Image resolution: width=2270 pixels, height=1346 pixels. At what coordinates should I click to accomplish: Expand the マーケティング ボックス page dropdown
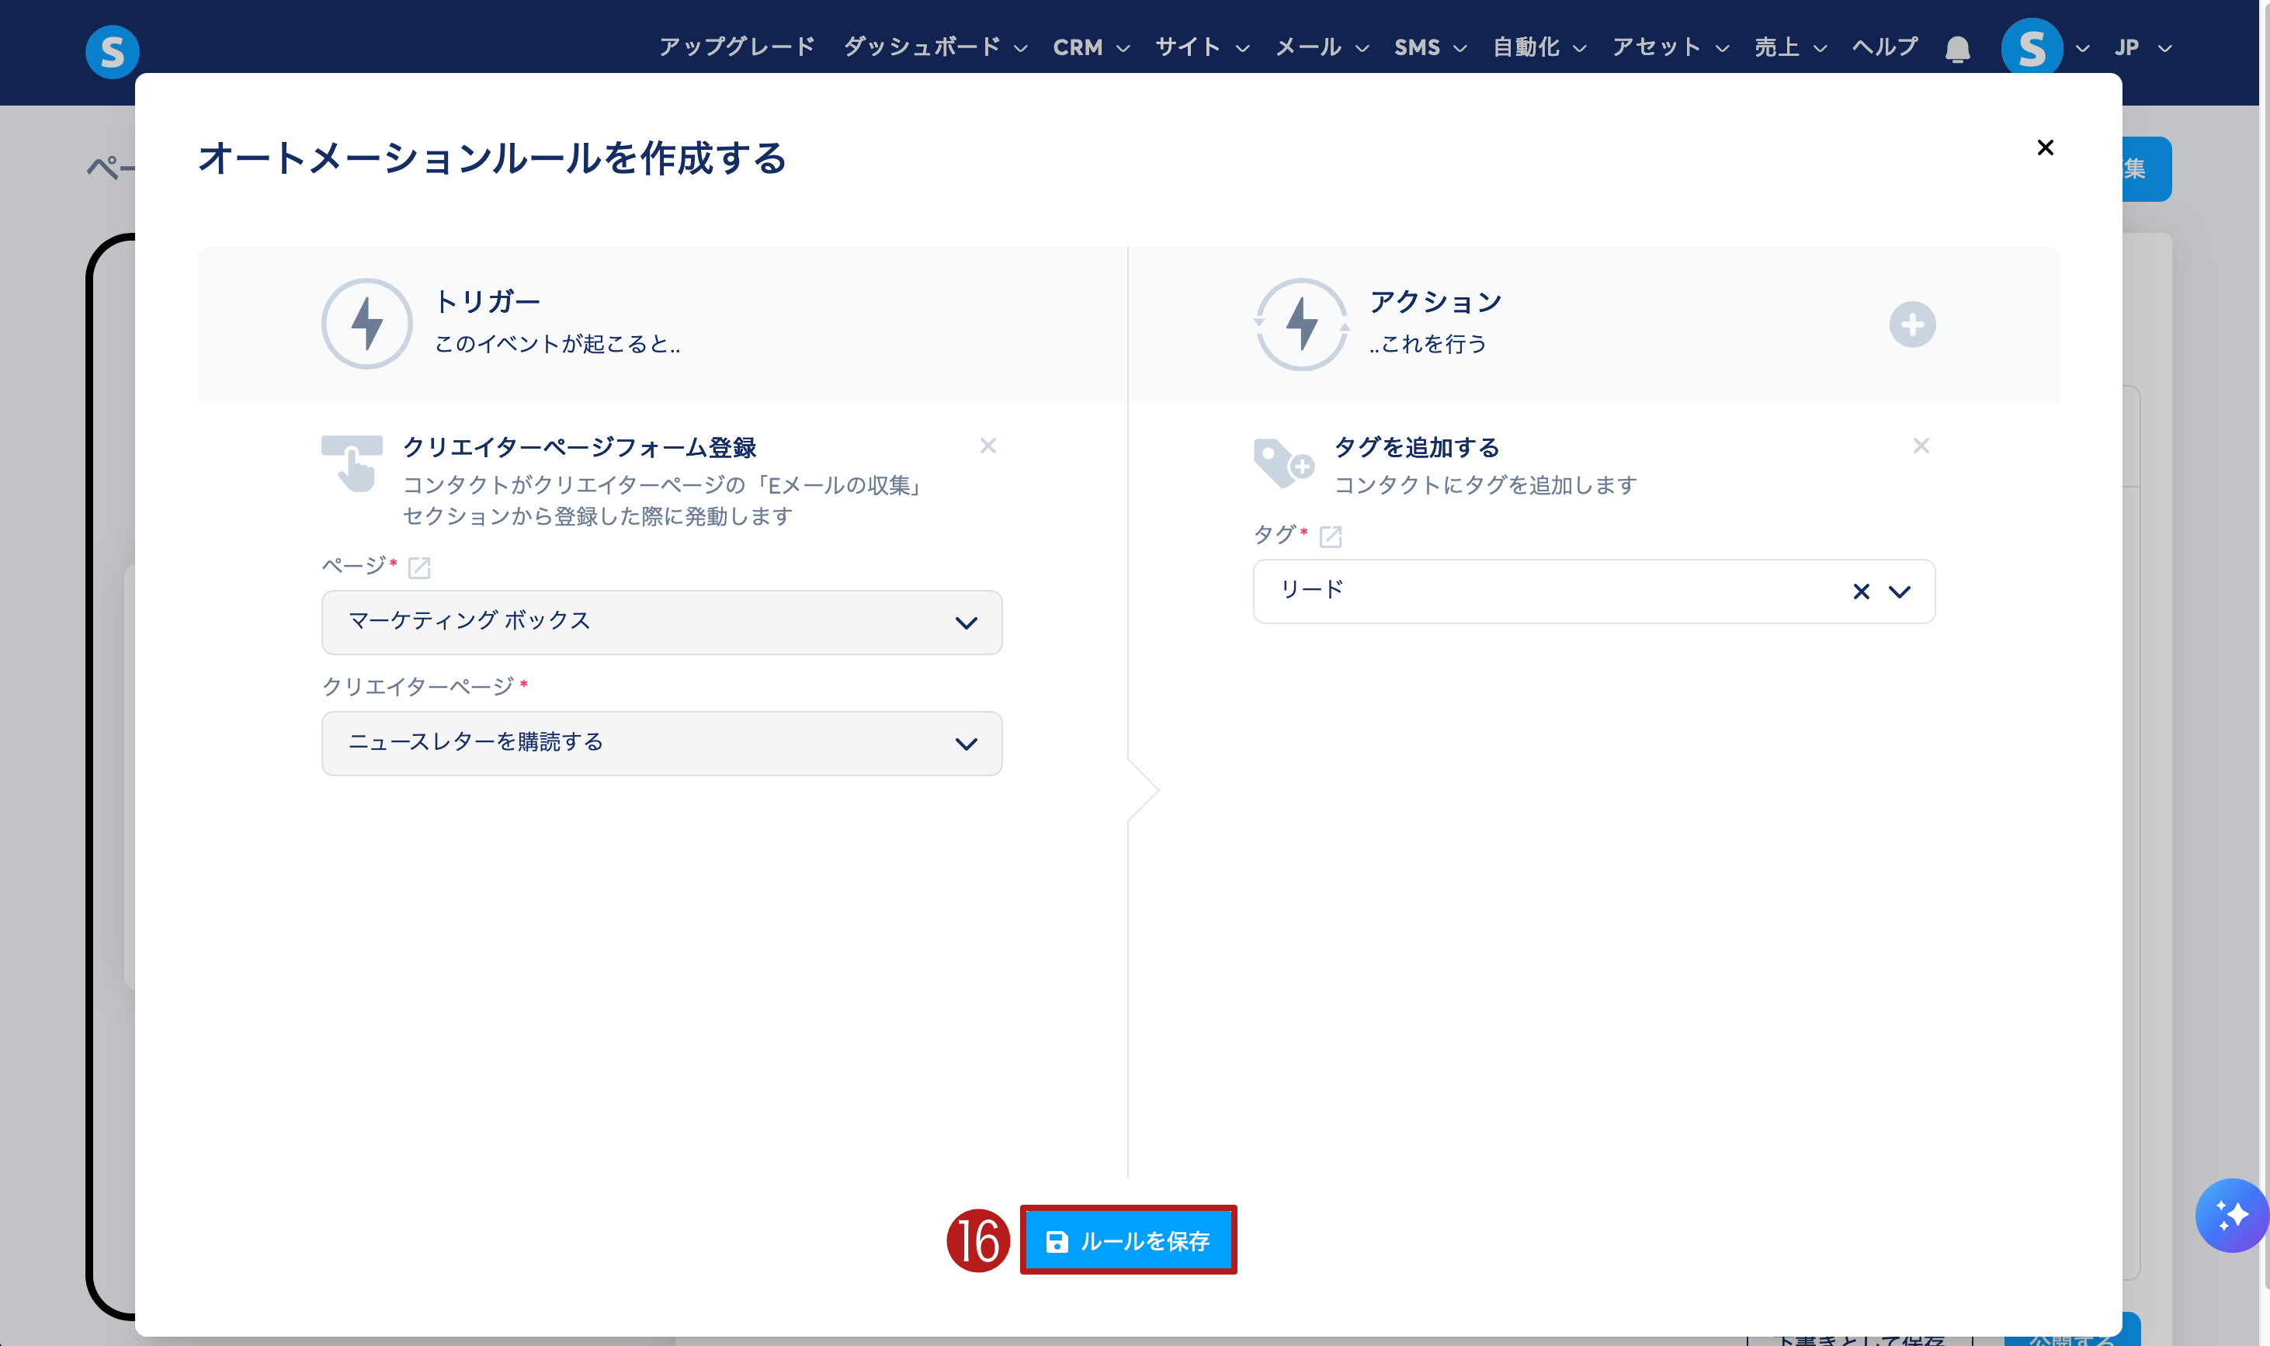click(x=965, y=623)
